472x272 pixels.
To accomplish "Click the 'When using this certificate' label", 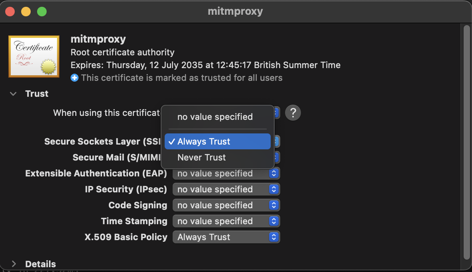I will coord(107,113).
